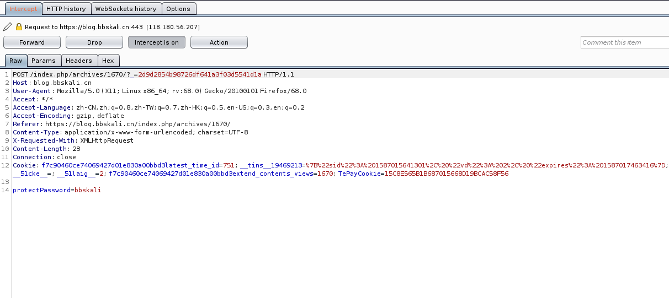The width and height of the screenshot is (669, 298).
Task: Switch to the HTTP history tab
Action: click(66, 9)
